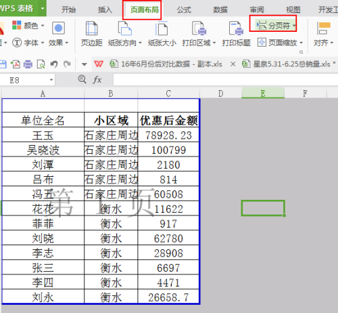Click the Print Preview icon
This screenshot has height=313, width=338.
pos(41,64)
